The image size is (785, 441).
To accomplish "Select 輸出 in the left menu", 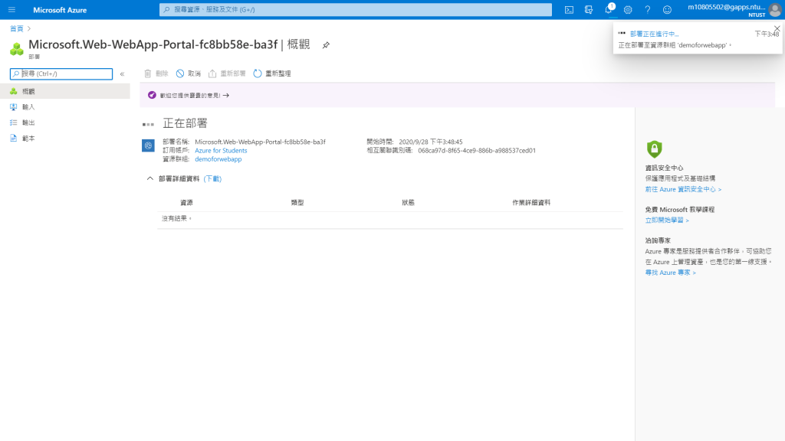I will [x=65, y=122].
